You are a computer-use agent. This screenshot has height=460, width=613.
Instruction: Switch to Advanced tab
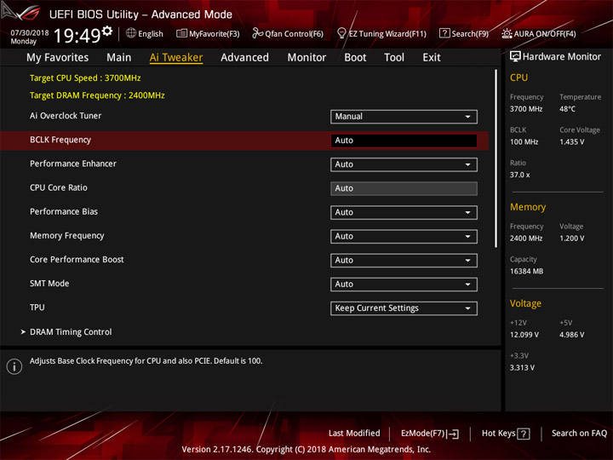coord(244,58)
